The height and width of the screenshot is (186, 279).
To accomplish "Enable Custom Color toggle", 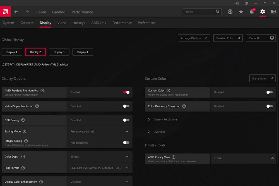I will point(270,92).
